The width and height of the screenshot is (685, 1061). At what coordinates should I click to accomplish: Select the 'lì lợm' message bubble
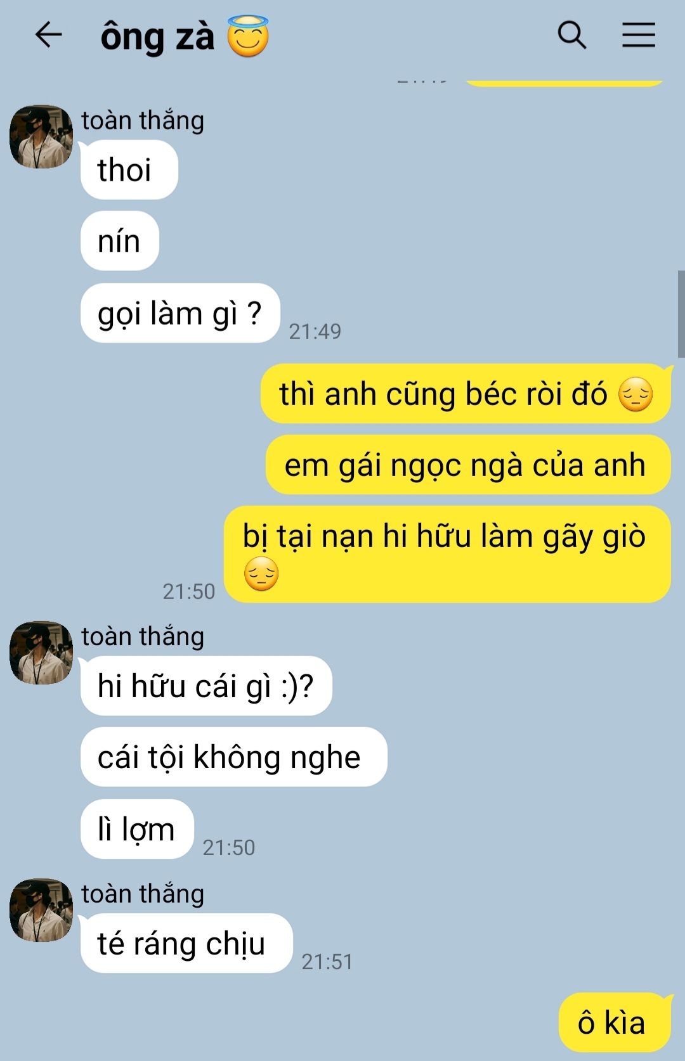(x=137, y=829)
